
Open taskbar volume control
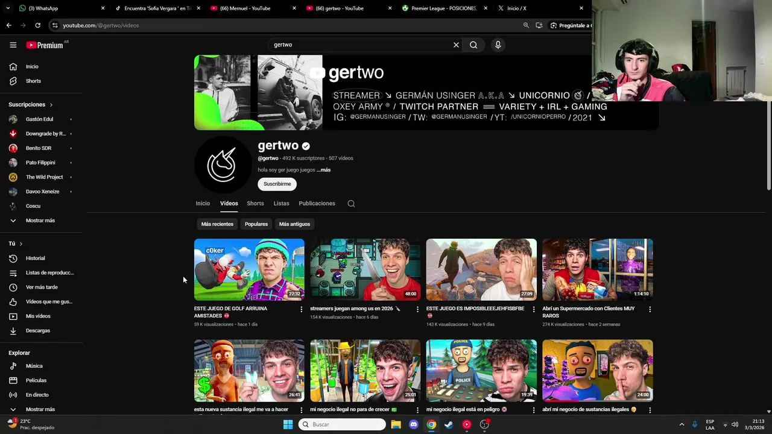pyautogui.click(x=735, y=424)
